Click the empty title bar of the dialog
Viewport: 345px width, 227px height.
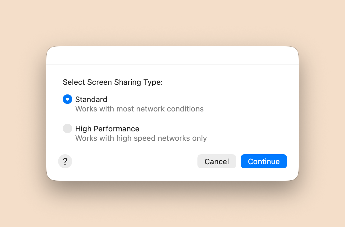(172, 56)
